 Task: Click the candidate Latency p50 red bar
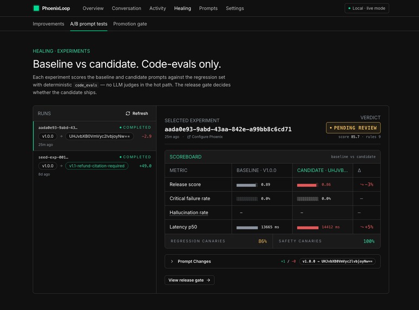tap(307, 227)
